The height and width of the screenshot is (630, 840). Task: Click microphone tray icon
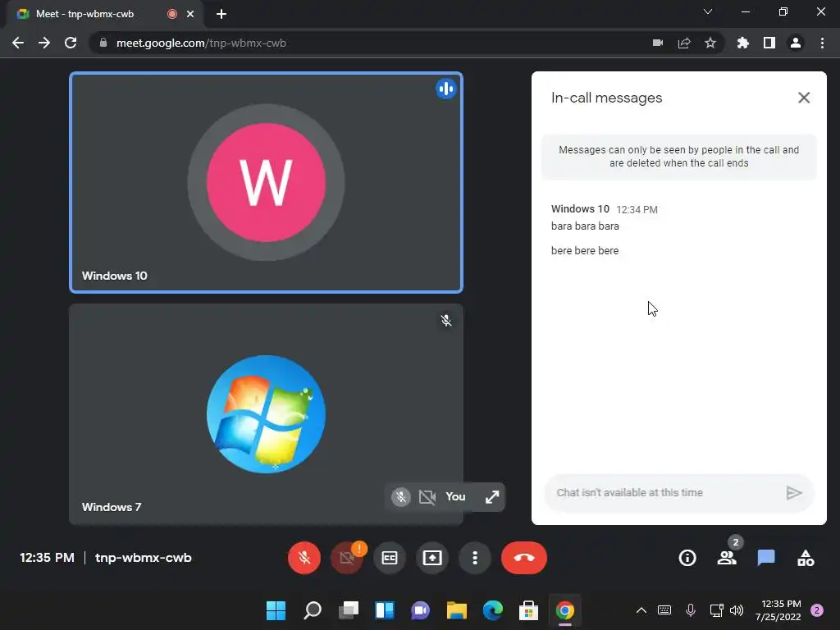(x=691, y=610)
